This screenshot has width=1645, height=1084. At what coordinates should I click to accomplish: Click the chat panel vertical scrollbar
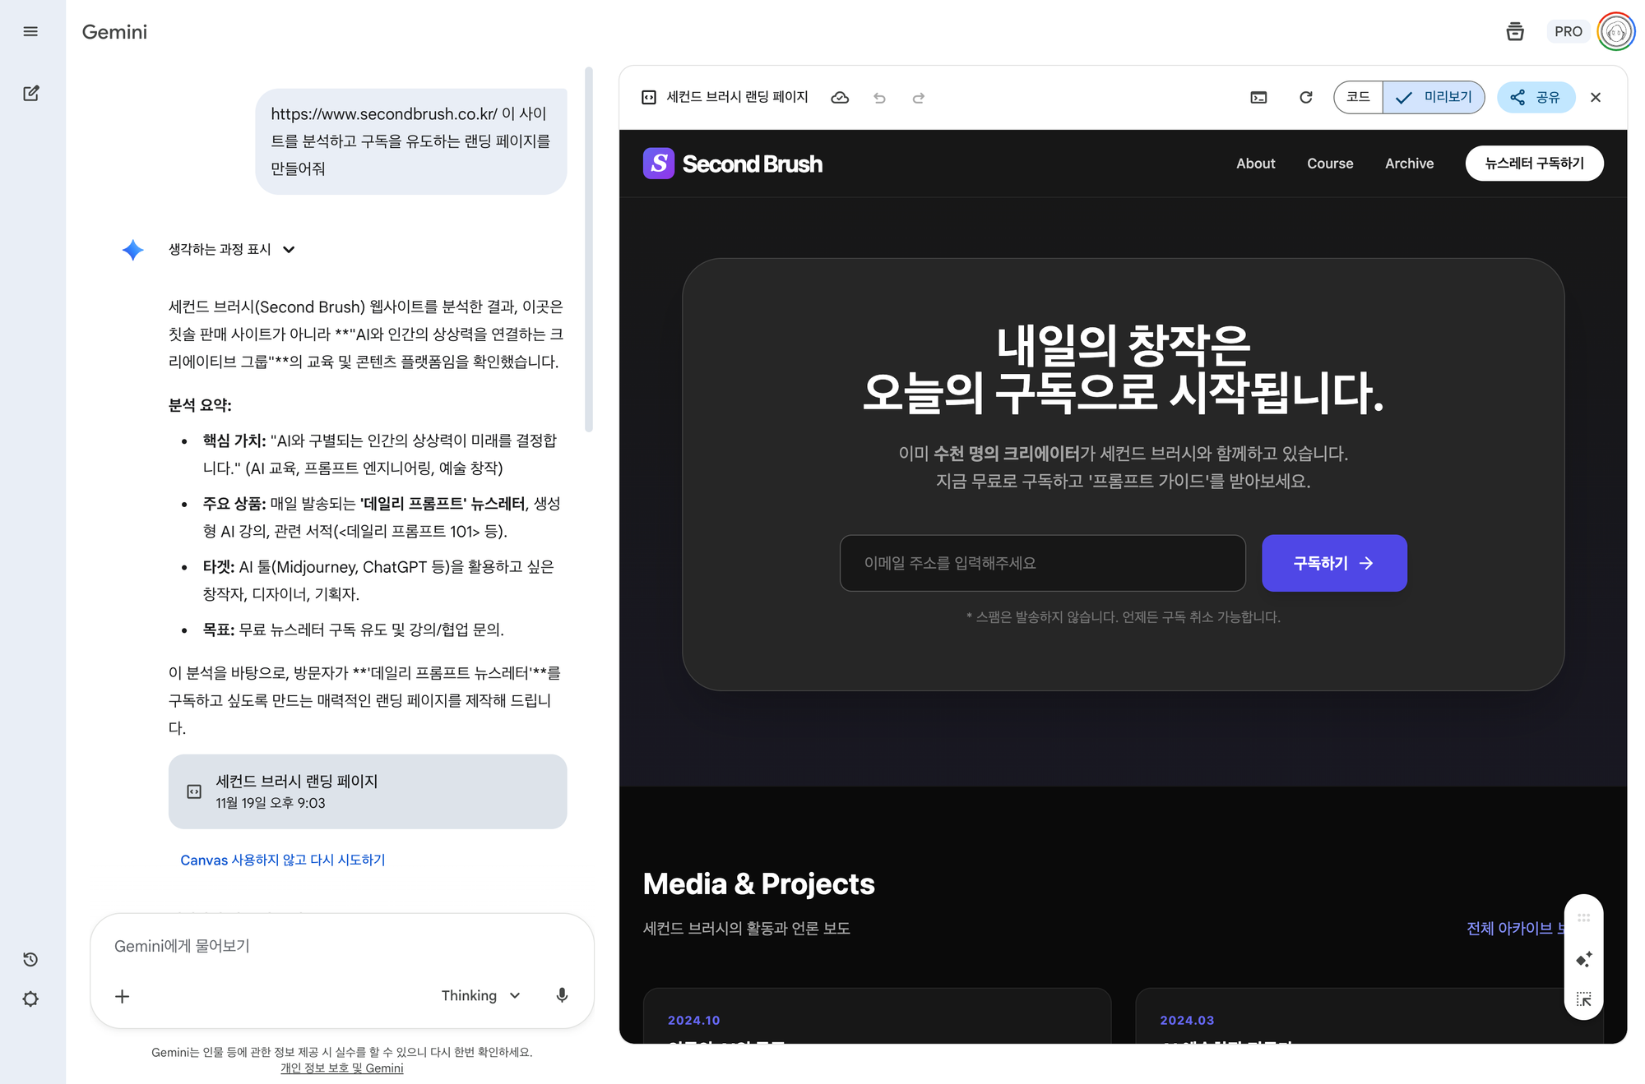pos(589,249)
